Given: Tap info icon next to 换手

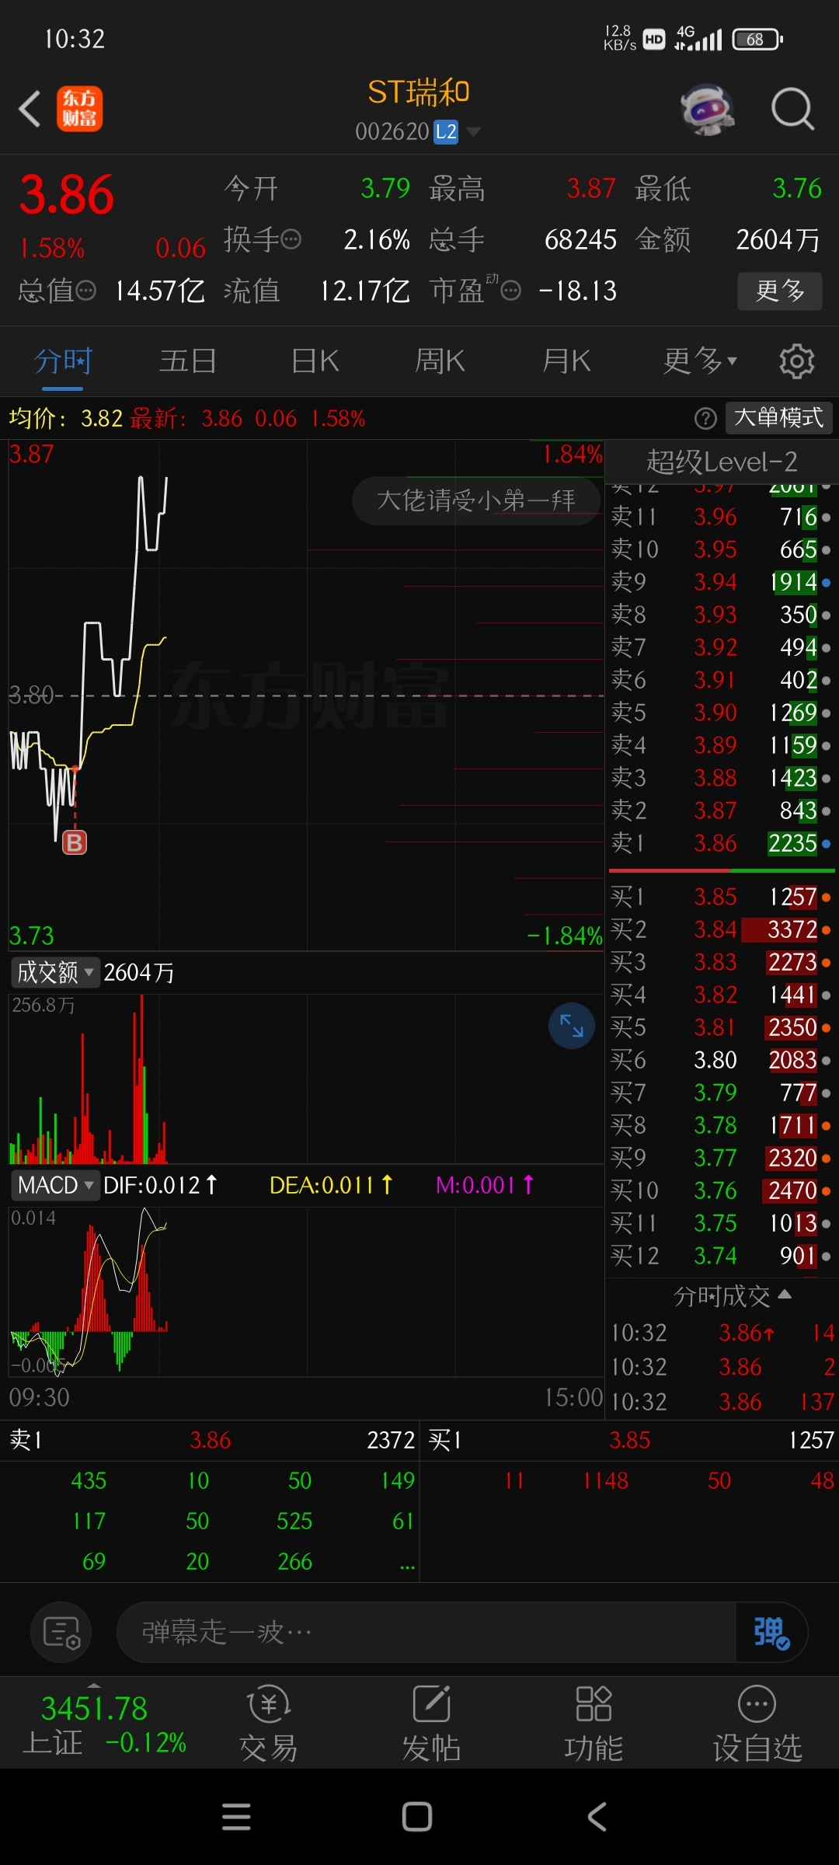Looking at the screenshot, I should pos(291,239).
